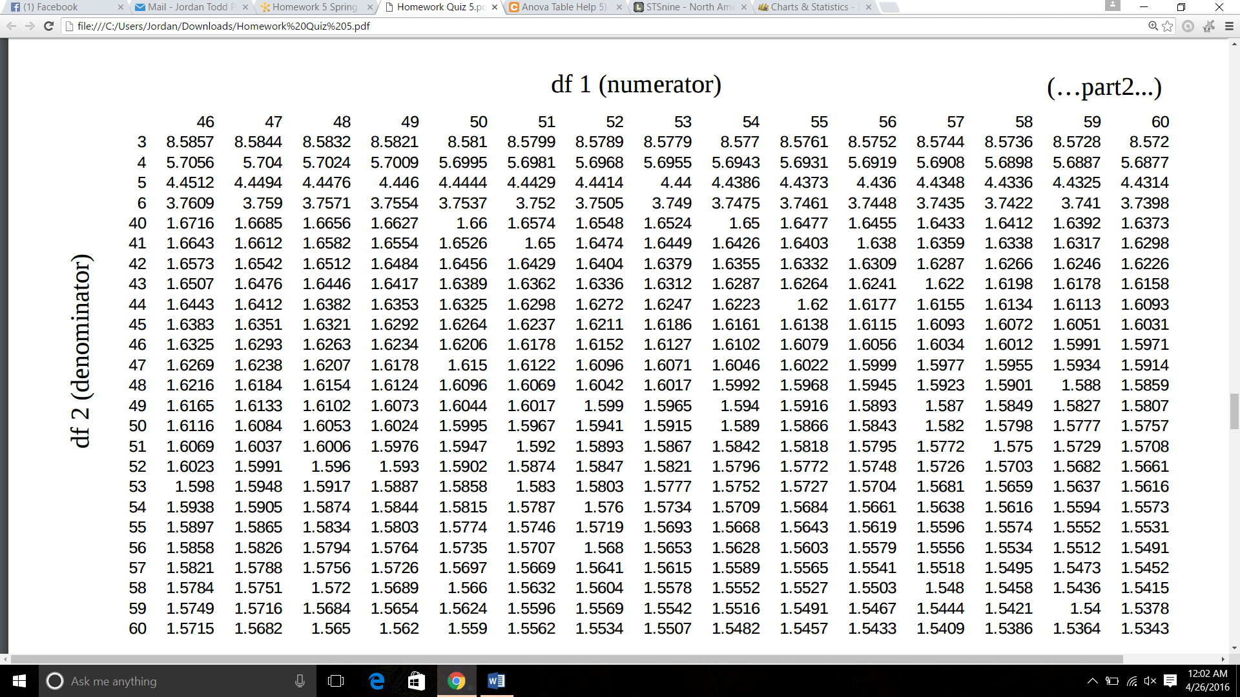This screenshot has width=1240, height=697.
Task: Click the value 5.7056 in row 4
Action: (190, 163)
